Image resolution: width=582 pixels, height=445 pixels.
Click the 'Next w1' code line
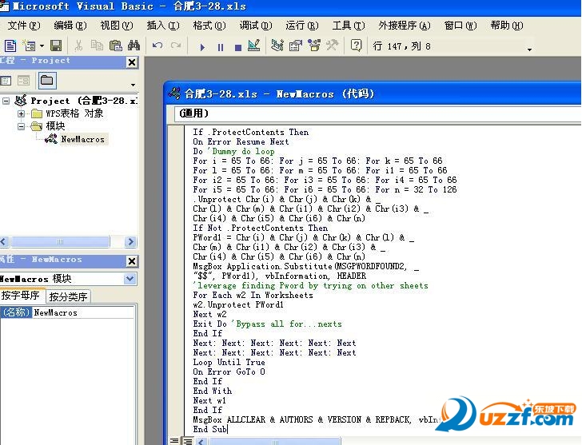point(209,400)
